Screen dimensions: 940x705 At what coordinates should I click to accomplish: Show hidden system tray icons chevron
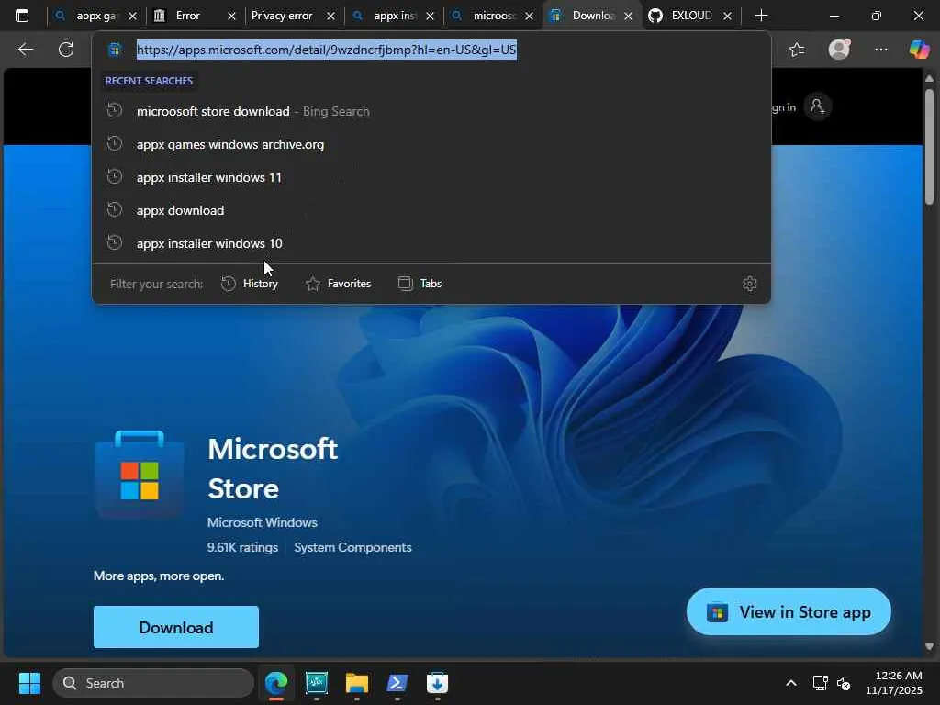pyautogui.click(x=791, y=683)
